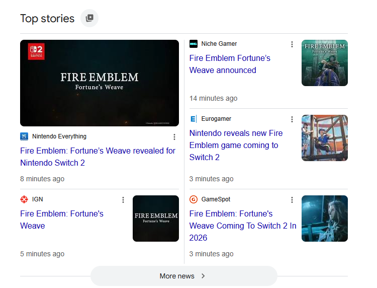This screenshot has height=288, width=377.
Task: Click the save-stories icon next to Top stories
Action: (89, 18)
